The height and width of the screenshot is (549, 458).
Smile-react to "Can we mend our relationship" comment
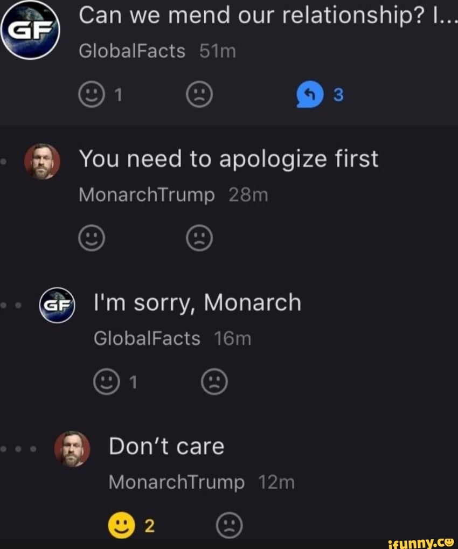(92, 95)
